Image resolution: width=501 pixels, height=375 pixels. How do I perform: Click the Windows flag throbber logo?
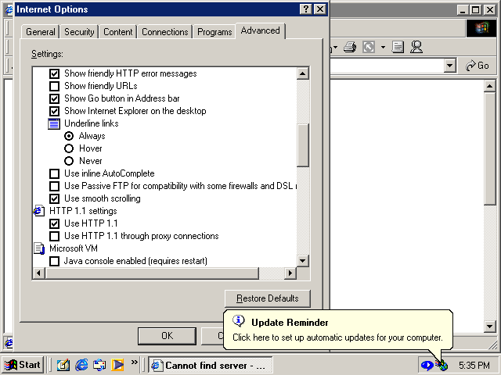(482, 28)
